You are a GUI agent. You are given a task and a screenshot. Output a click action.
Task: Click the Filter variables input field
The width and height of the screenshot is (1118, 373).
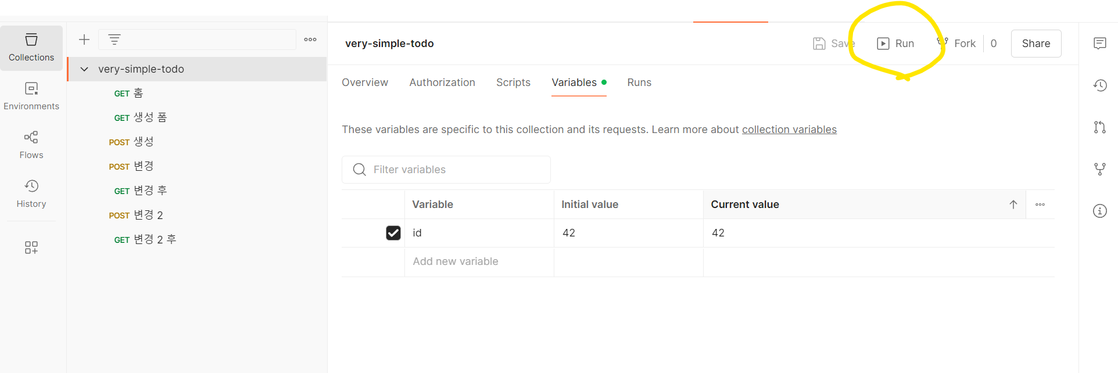point(446,170)
